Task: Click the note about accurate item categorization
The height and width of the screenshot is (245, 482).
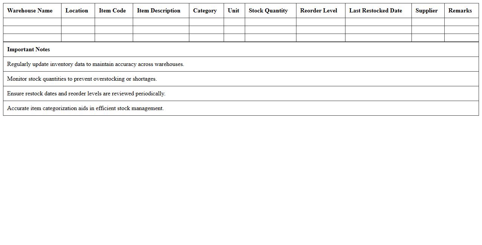Action: (x=85, y=108)
